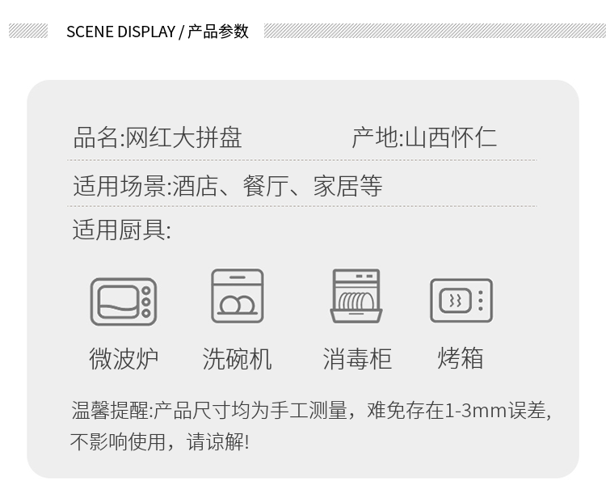This screenshot has width=606, height=494.
Task: Click the SCENE DISPLAY / 产品参数 heading
Action: tap(158, 32)
